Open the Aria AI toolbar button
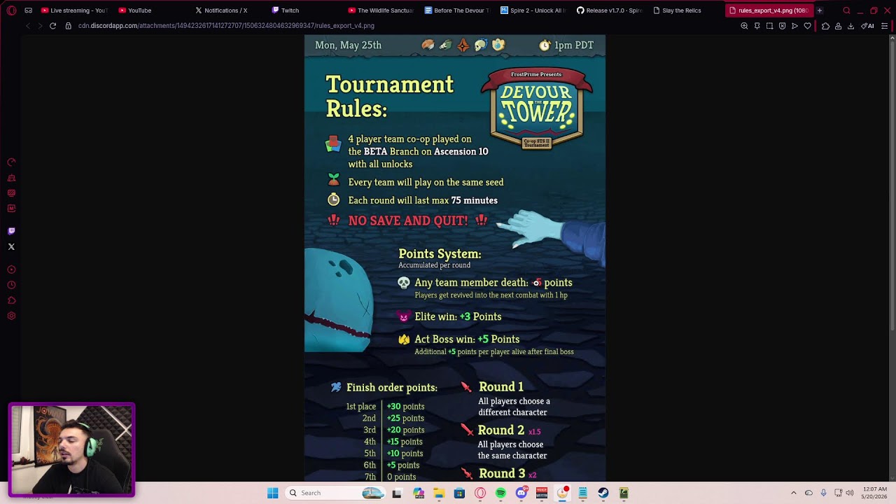896x504 pixels. 867,26
